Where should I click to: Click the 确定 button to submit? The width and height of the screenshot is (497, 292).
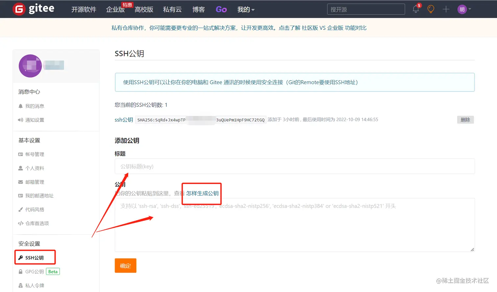coord(126,266)
